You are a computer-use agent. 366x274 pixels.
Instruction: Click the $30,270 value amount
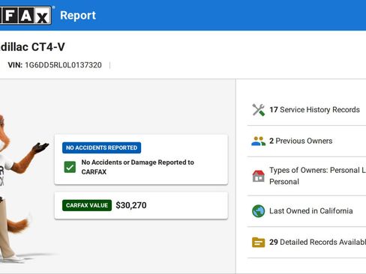click(131, 205)
